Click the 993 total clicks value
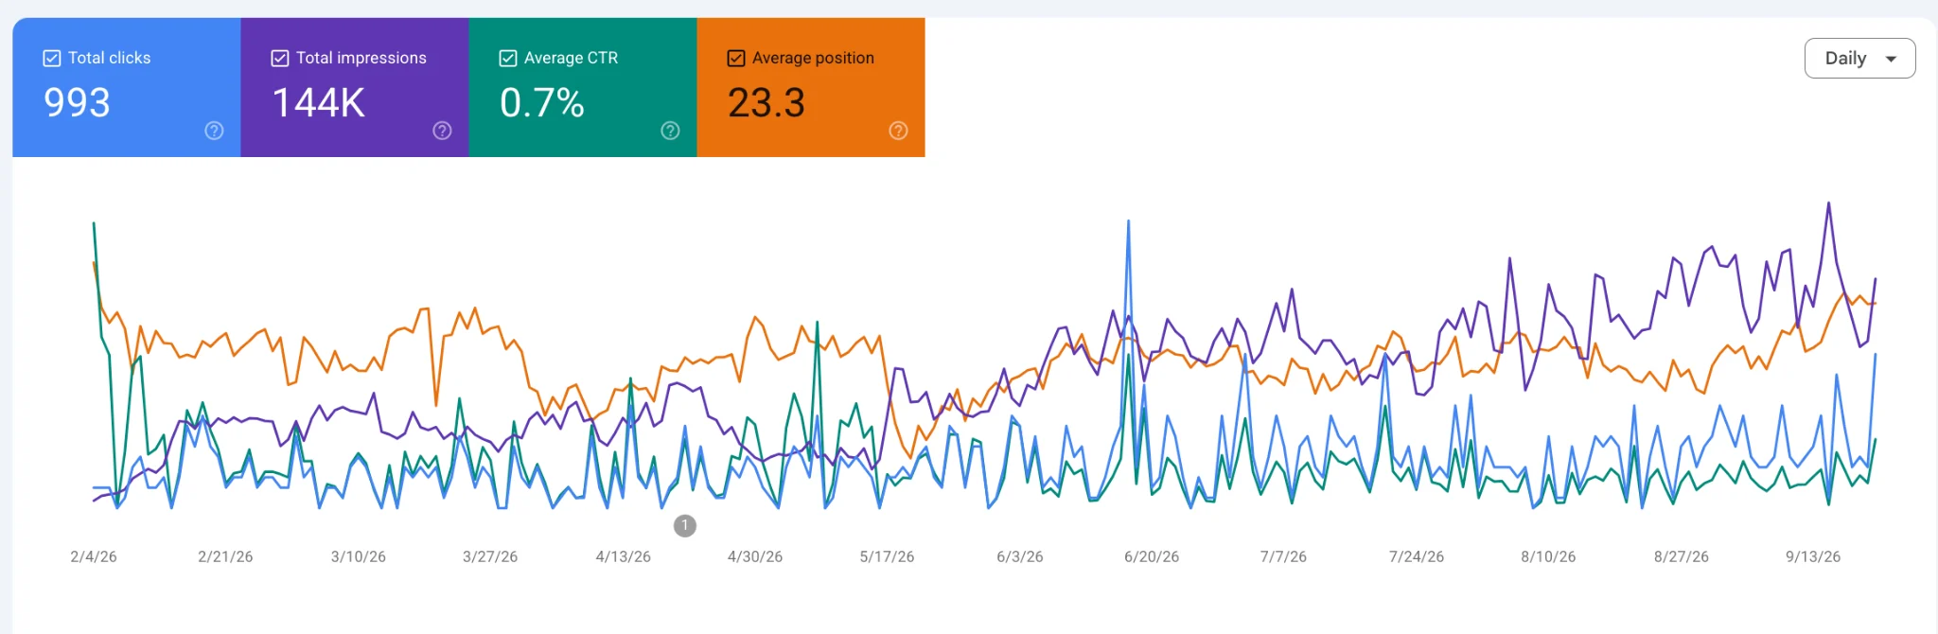1938x634 pixels. pyautogui.click(x=78, y=102)
